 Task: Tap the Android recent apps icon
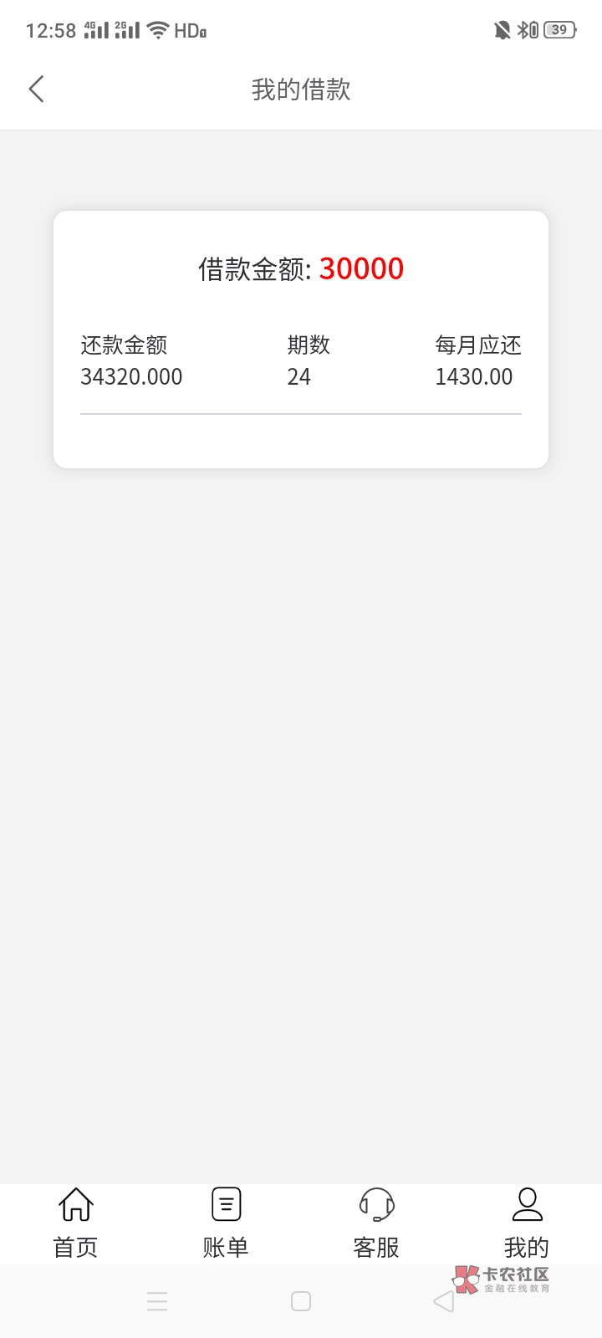(157, 1301)
